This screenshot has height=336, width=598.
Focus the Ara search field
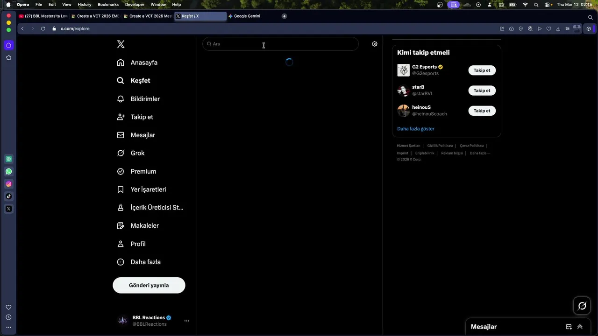point(280,44)
